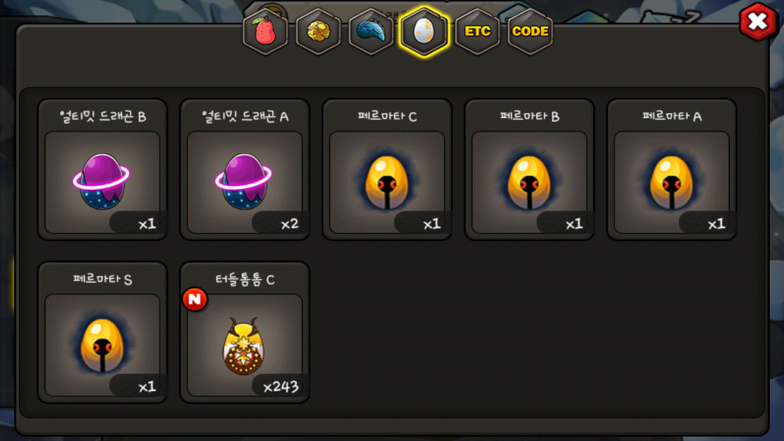Select the 터들톰톰 C egg
The image size is (784, 441).
click(244, 333)
